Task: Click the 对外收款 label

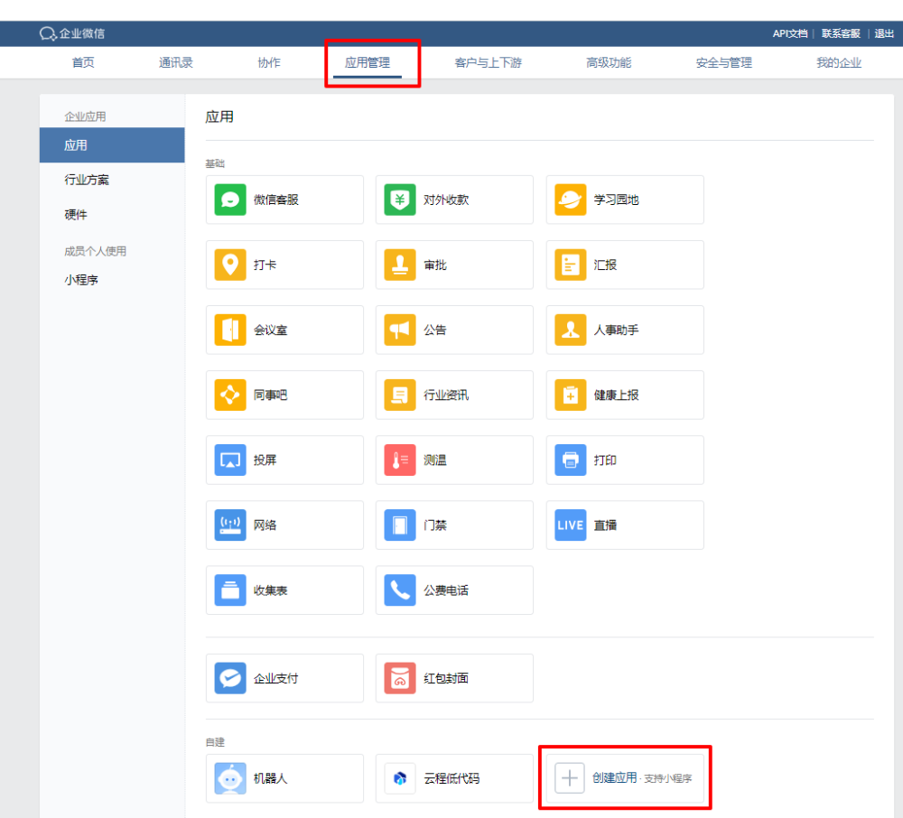Action: pyautogui.click(x=446, y=200)
